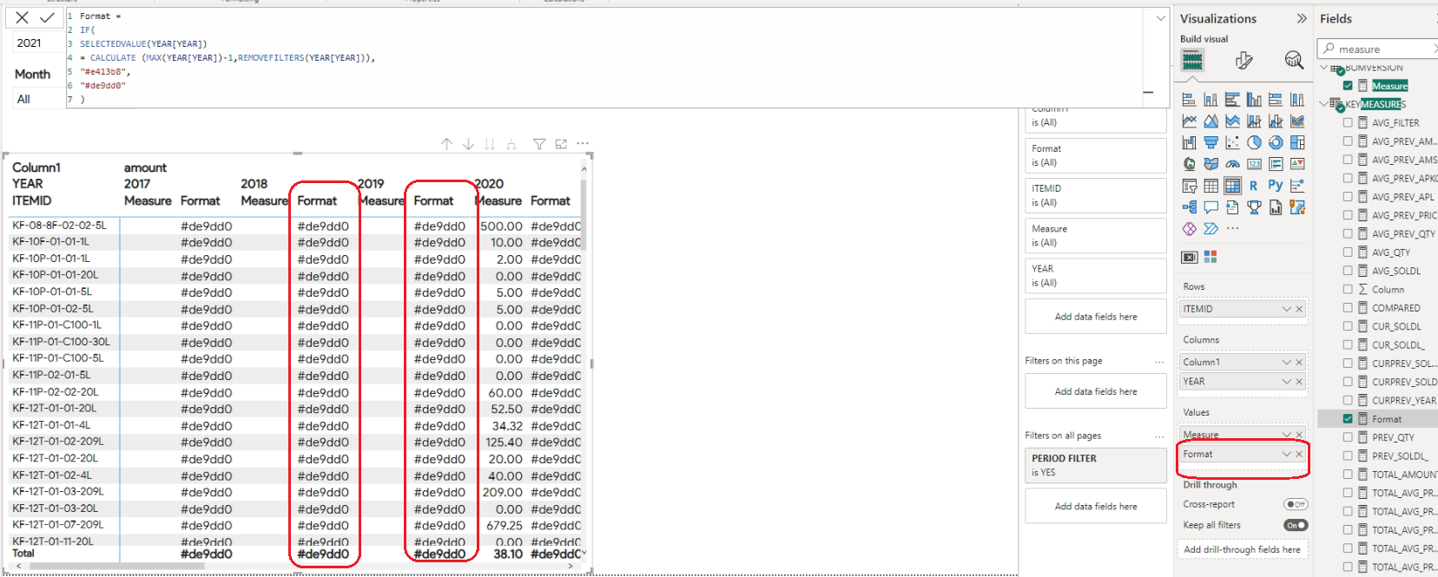
Task: Toggle Cross-report drill through switch
Action: click(1296, 504)
